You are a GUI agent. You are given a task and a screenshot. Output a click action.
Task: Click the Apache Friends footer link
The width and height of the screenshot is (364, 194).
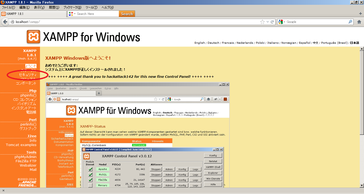[x=27, y=184]
